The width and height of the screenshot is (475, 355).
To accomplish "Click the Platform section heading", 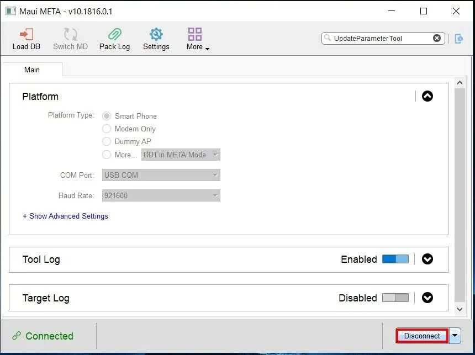I will point(40,97).
